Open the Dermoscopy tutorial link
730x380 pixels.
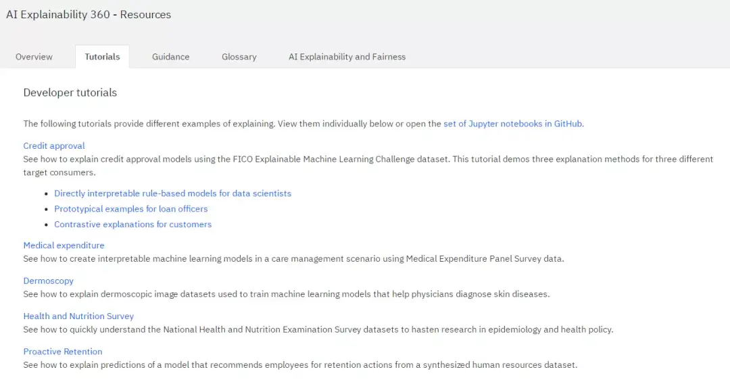click(x=48, y=281)
